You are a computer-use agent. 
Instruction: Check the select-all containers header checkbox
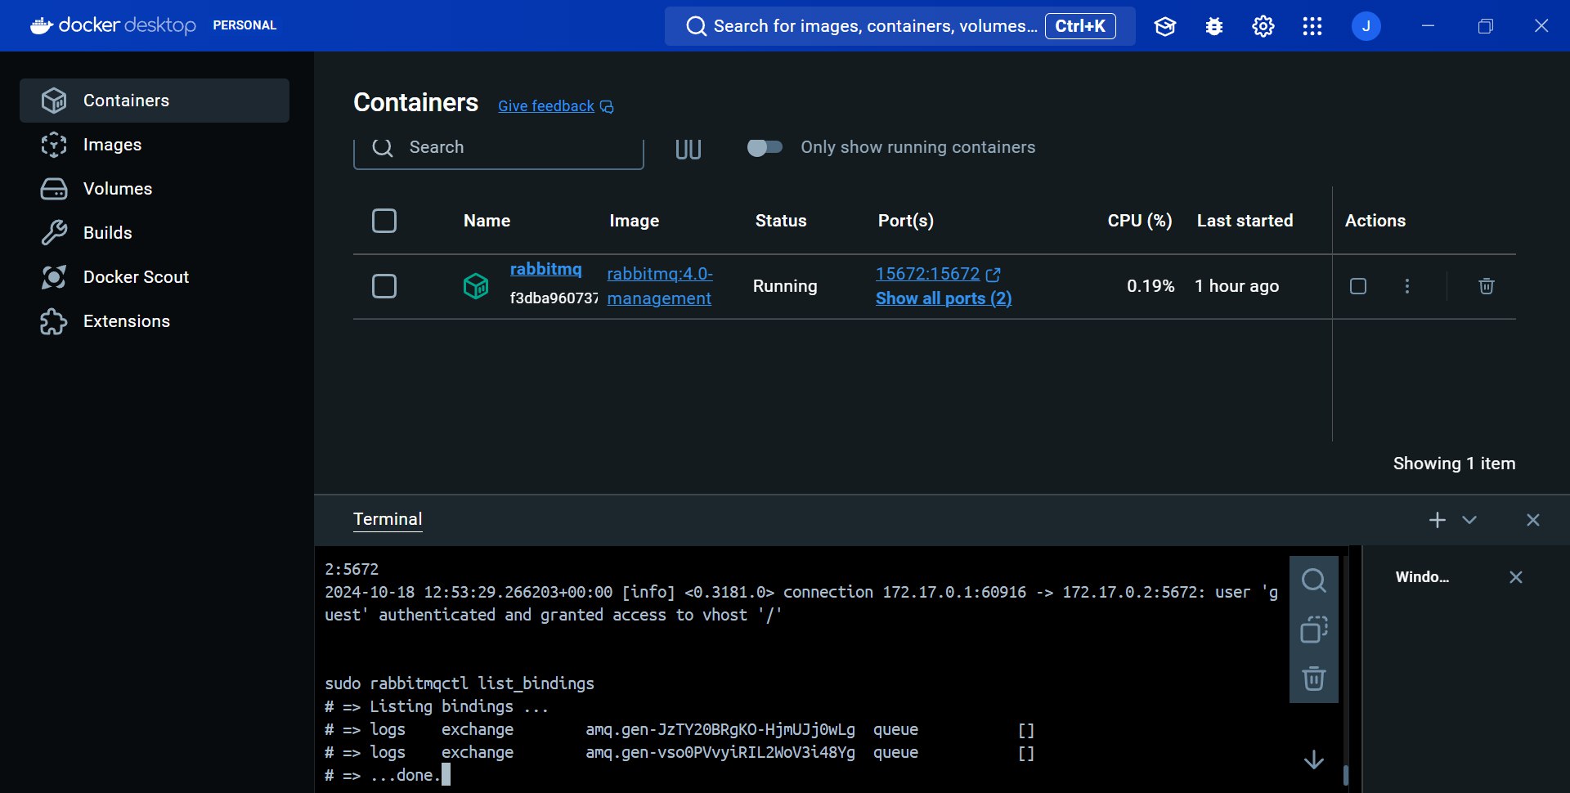[x=384, y=221]
